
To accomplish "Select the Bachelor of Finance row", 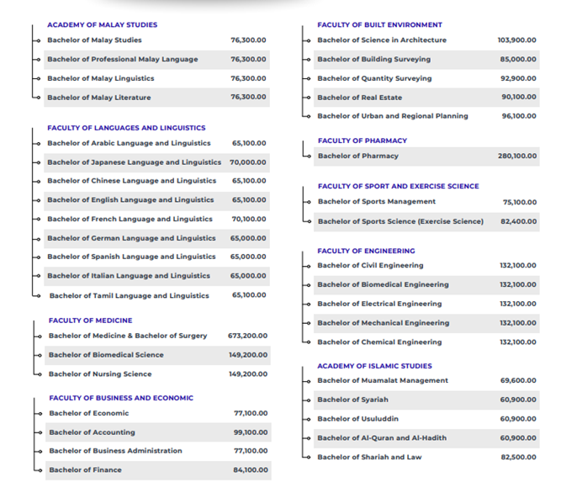I will click(158, 470).
